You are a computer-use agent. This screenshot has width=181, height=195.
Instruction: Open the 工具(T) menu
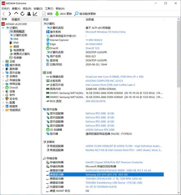coord(49,9)
